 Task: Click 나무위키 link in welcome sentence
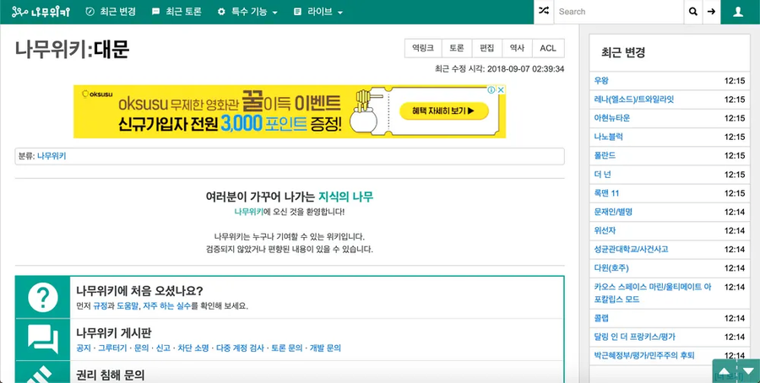pyautogui.click(x=249, y=212)
